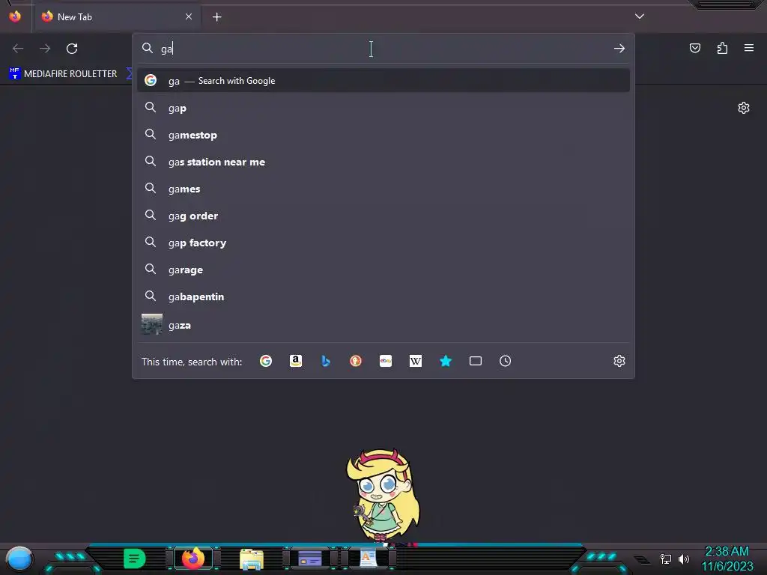Viewport: 767px width, 575px height.
Task: Open search settings gear in dropdown
Action: pyautogui.click(x=619, y=361)
